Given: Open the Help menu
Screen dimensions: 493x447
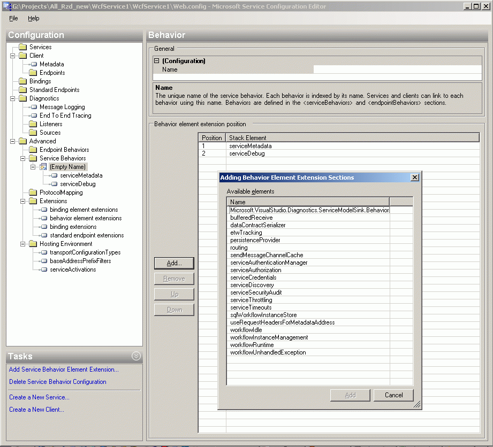Looking at the screenshot, I should coord(34,19).
